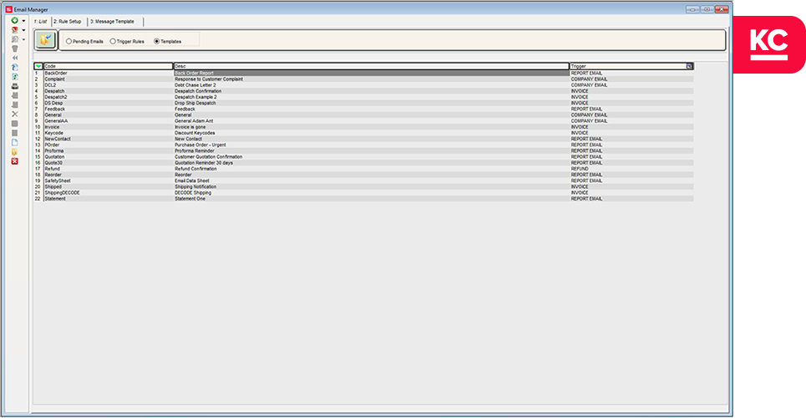Select the Templates radio button
The image size is (806, 418).
[157, 41]
